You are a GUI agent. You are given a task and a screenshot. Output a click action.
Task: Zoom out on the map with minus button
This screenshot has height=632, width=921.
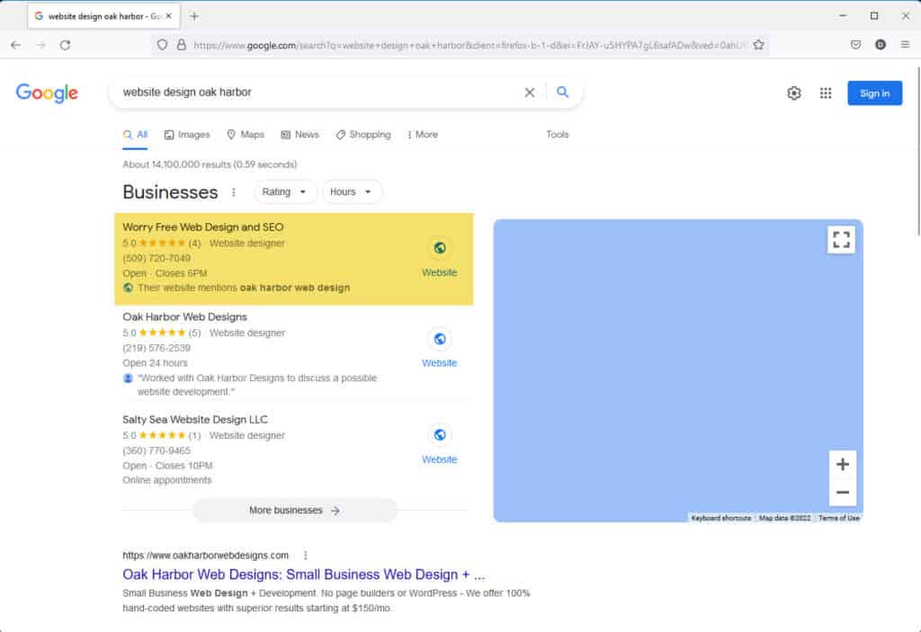842,493
